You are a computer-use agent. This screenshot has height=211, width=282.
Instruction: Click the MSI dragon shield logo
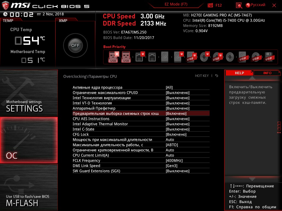[6, 5]
